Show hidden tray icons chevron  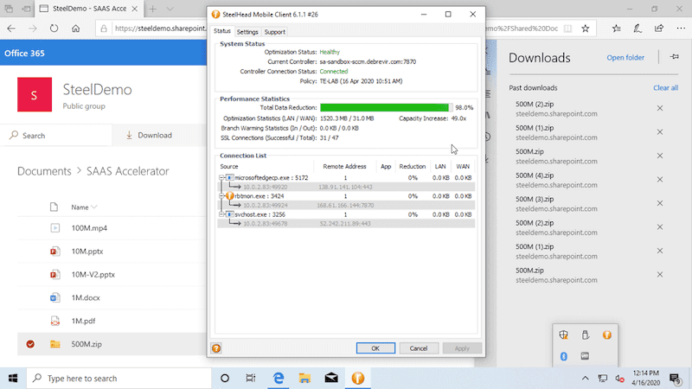pyautogui.click(x=586, y=378)
